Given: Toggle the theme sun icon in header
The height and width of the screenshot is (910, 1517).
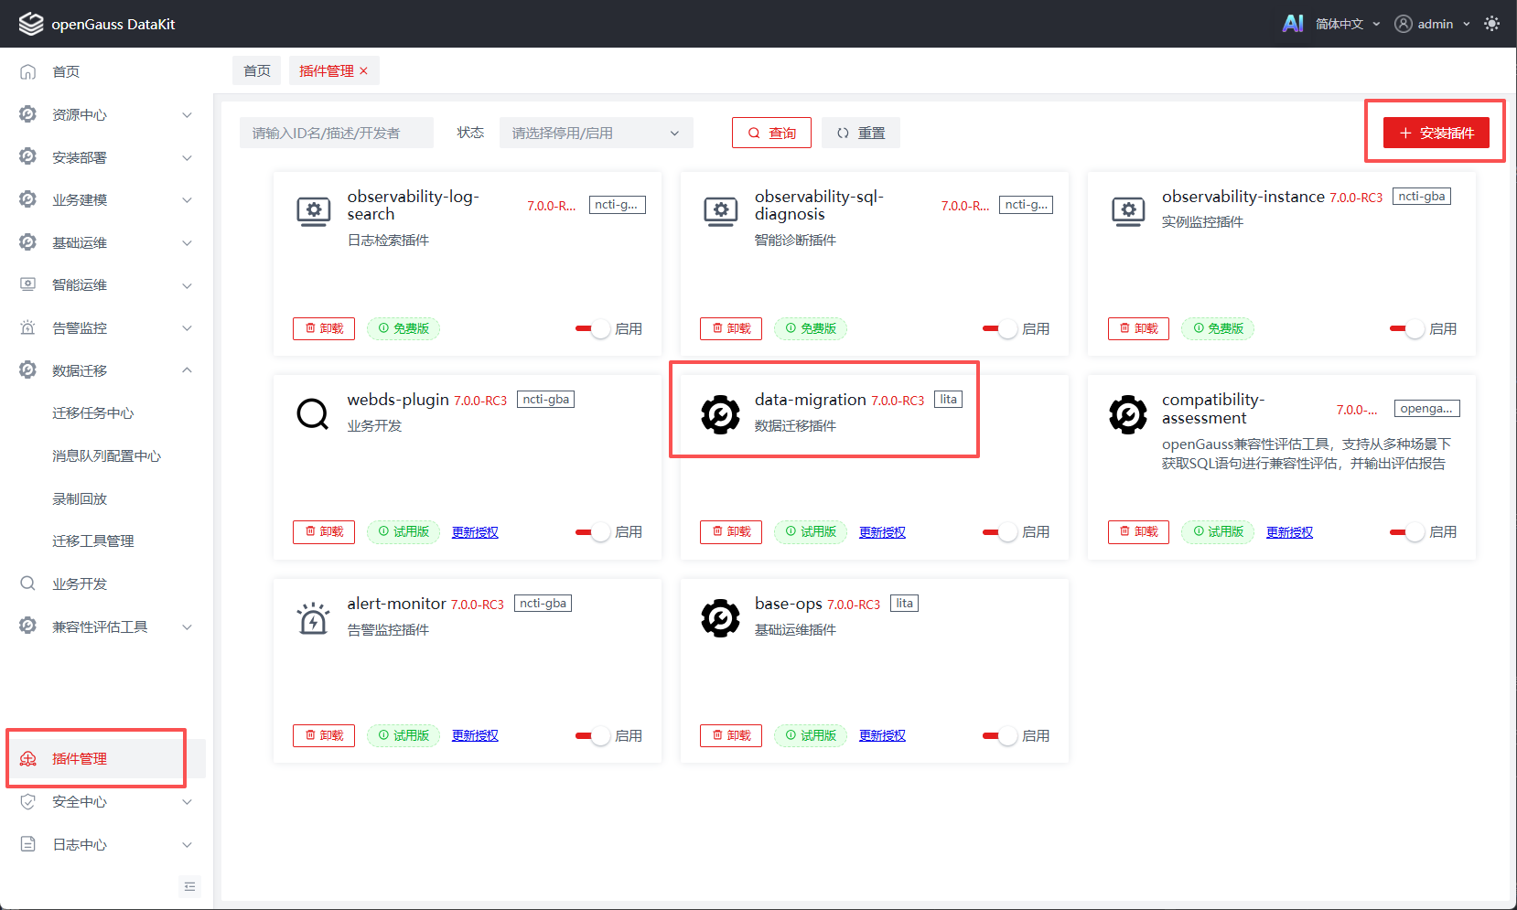Looking at the screenshot, I should [1491, 24].
